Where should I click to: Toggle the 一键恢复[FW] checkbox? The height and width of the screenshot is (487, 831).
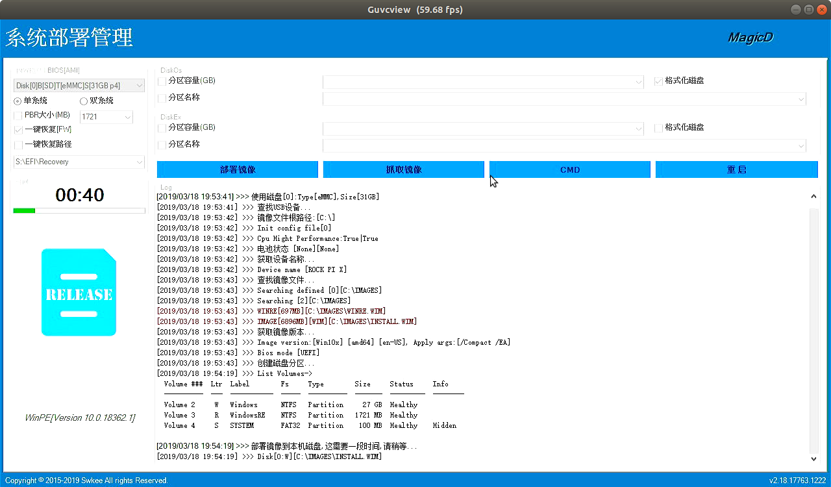[x=18, y=130]
